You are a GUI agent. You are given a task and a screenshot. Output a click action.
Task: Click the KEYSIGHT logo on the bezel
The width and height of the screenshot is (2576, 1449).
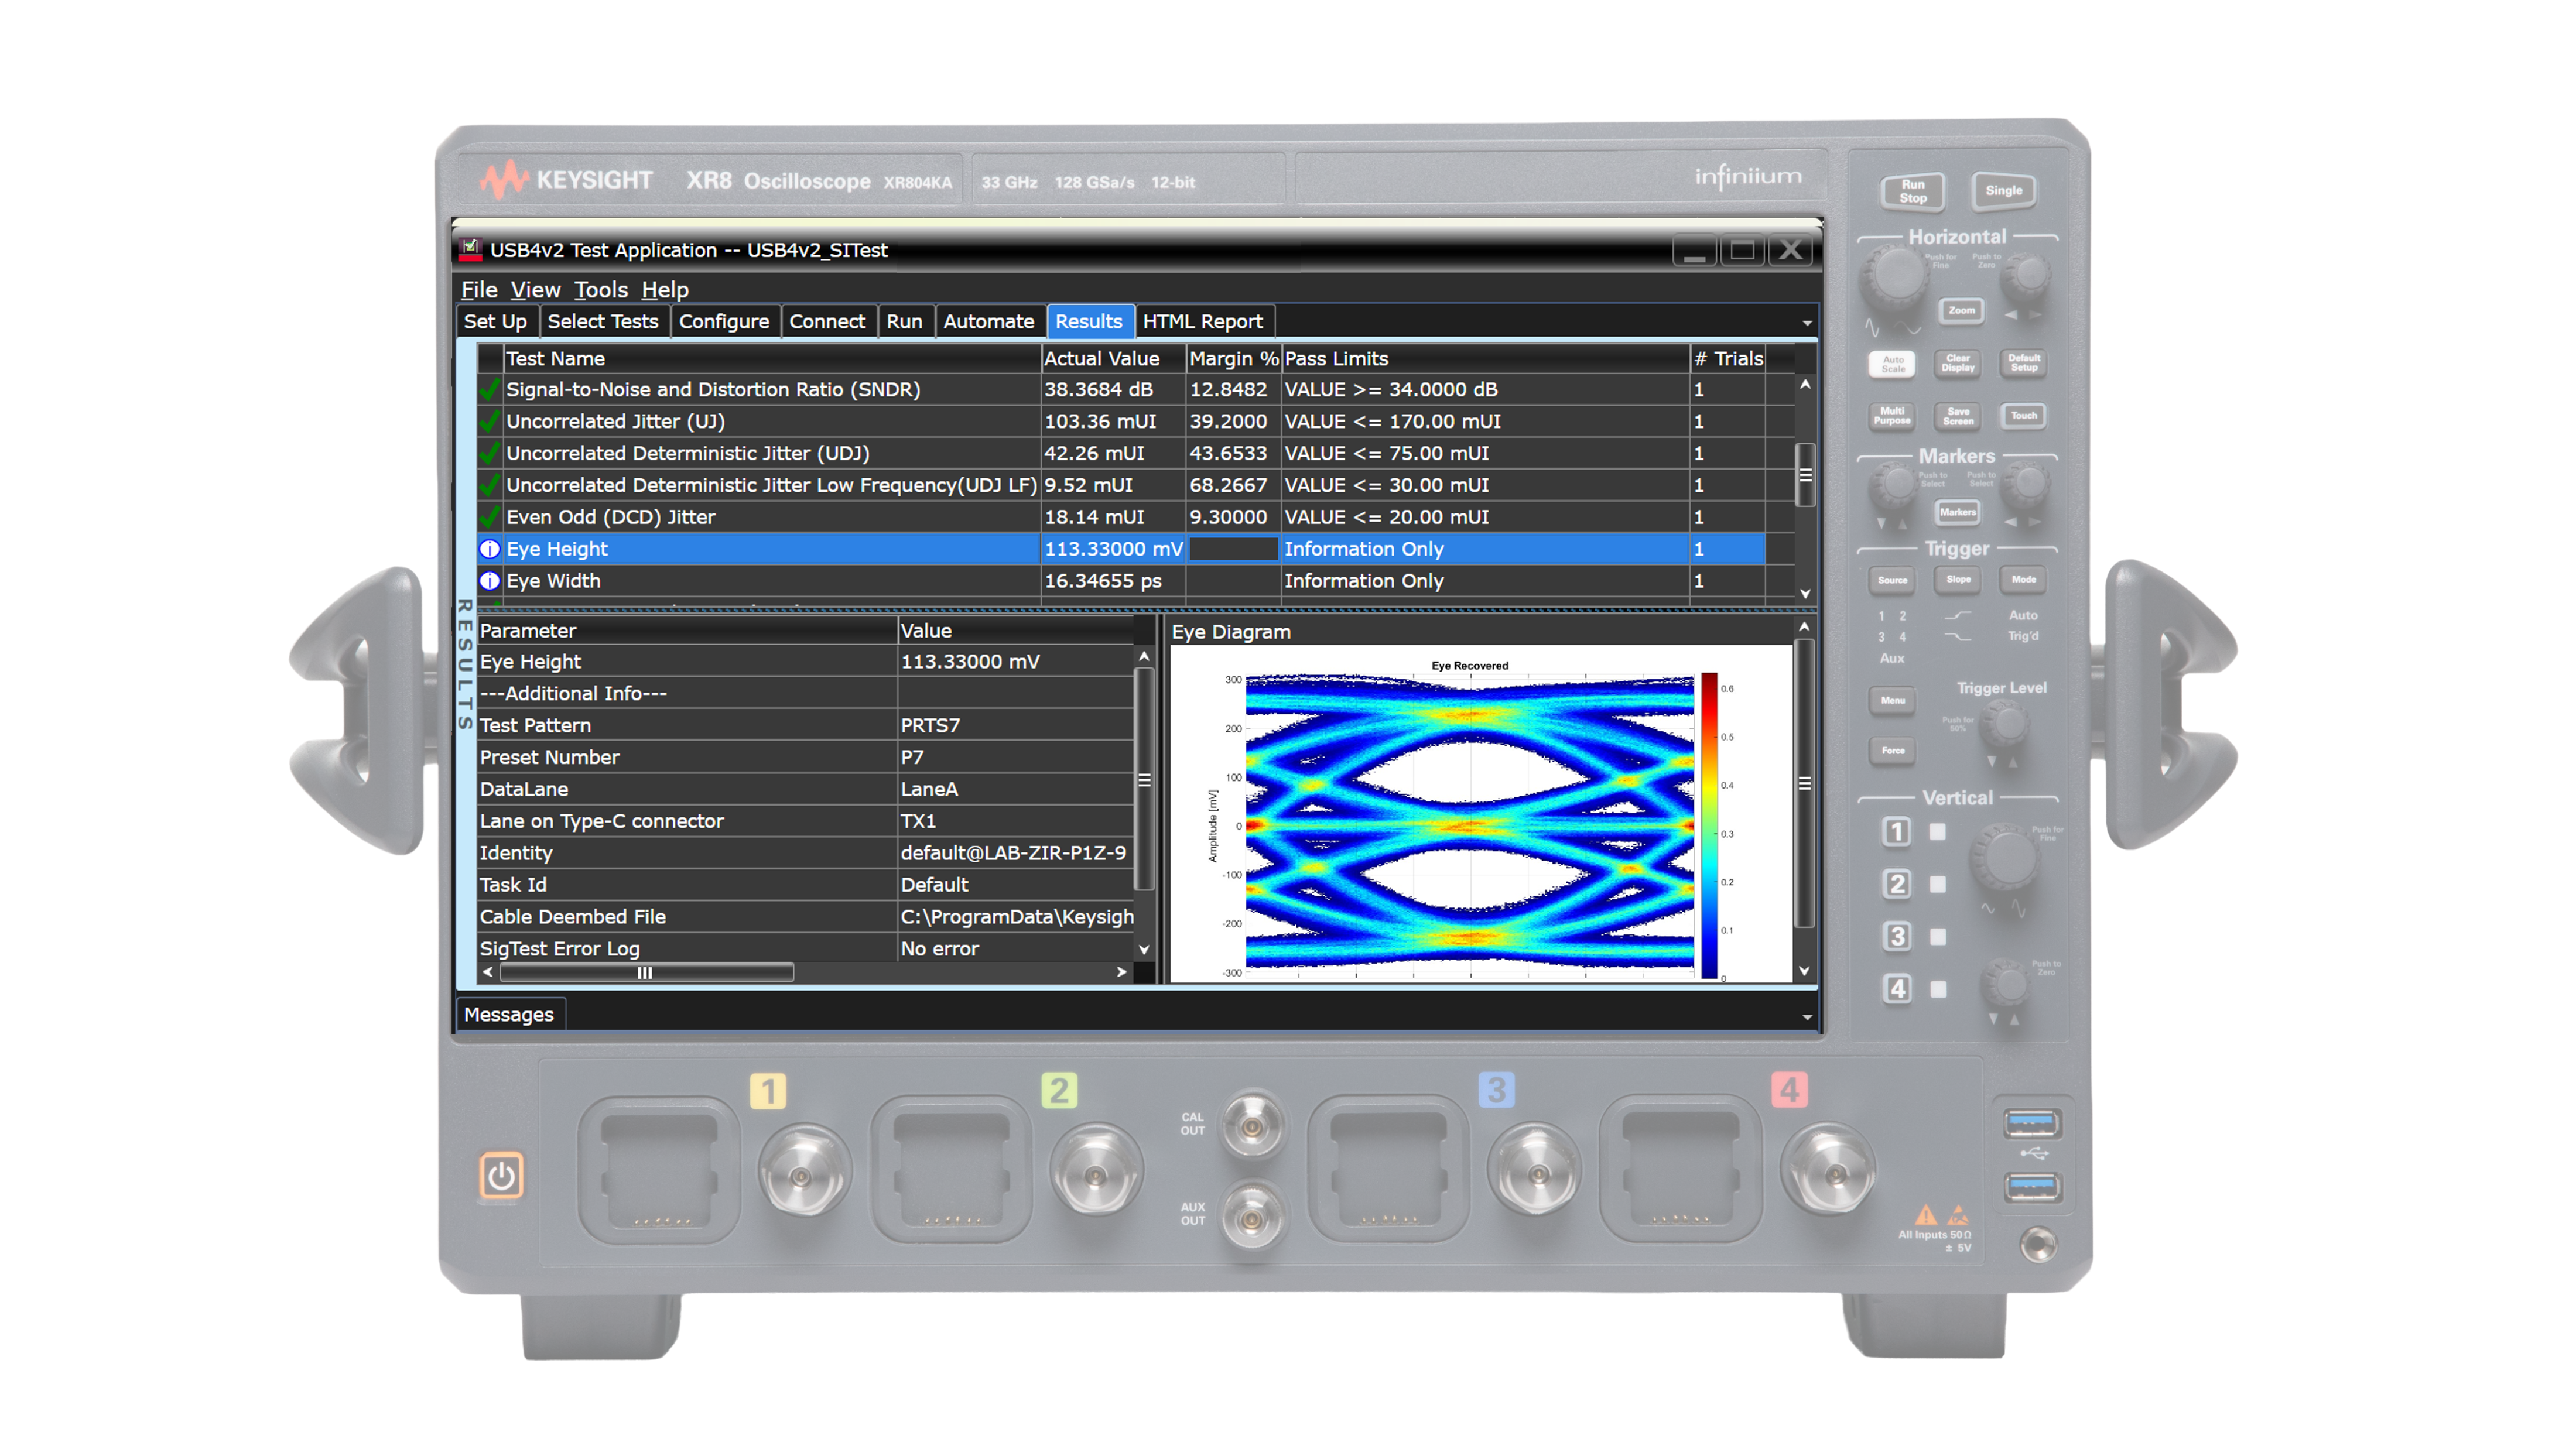(566, 180)
